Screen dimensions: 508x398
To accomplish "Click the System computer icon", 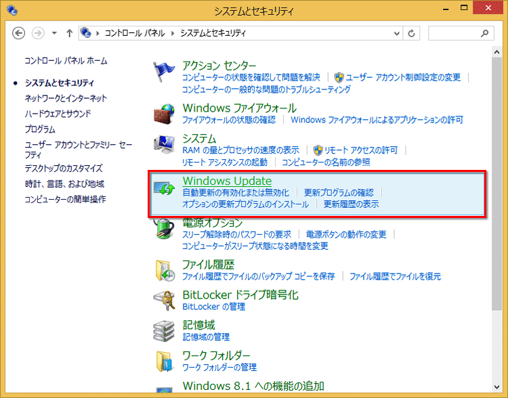I will 164,144.
